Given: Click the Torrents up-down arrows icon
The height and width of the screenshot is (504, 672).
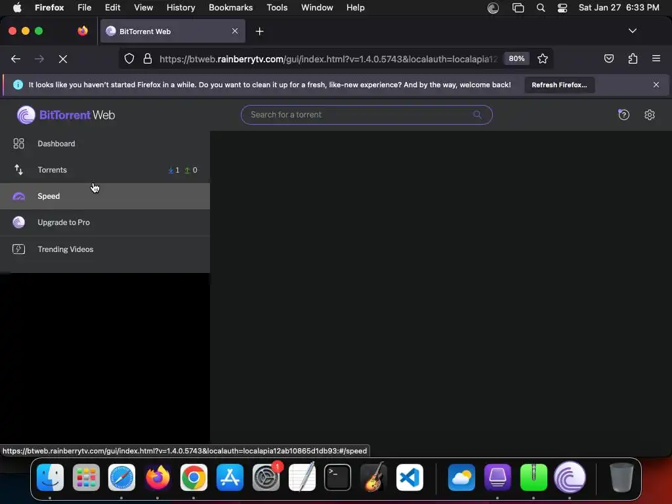Looking at the screenshot, I should coord(18,170).
